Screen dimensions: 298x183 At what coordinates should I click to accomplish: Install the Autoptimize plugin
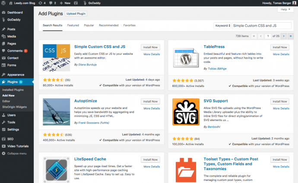(150, 101)
